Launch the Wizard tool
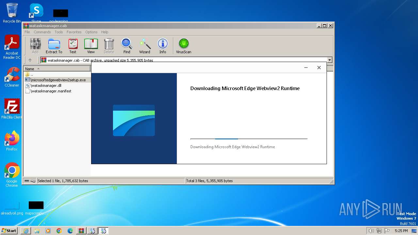Image resolution: width=418 pixels, height=235 pixels. coord(145,46)
